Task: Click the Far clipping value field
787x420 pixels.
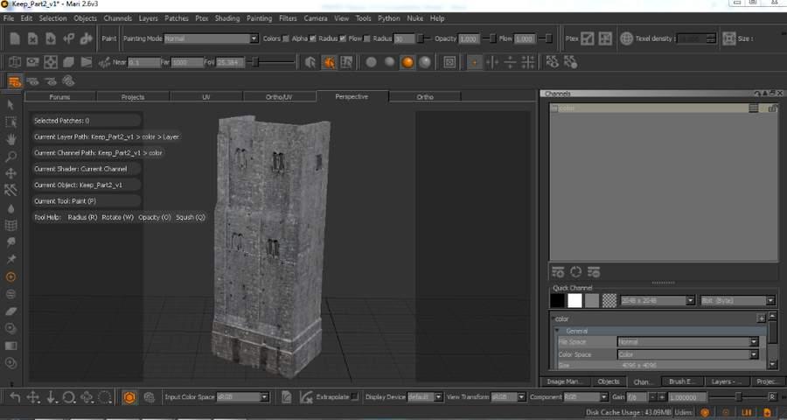Action: 186,62
